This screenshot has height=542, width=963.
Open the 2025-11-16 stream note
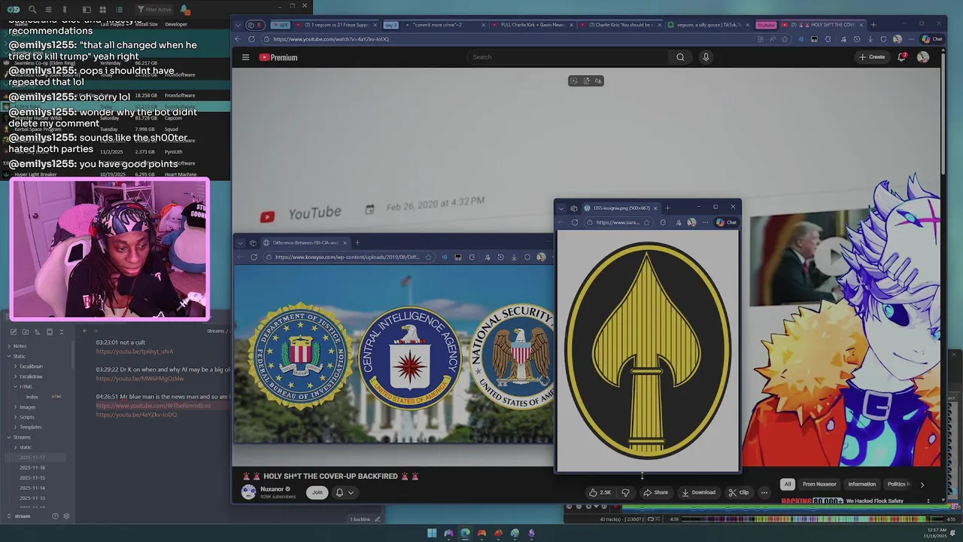(32, 467)
